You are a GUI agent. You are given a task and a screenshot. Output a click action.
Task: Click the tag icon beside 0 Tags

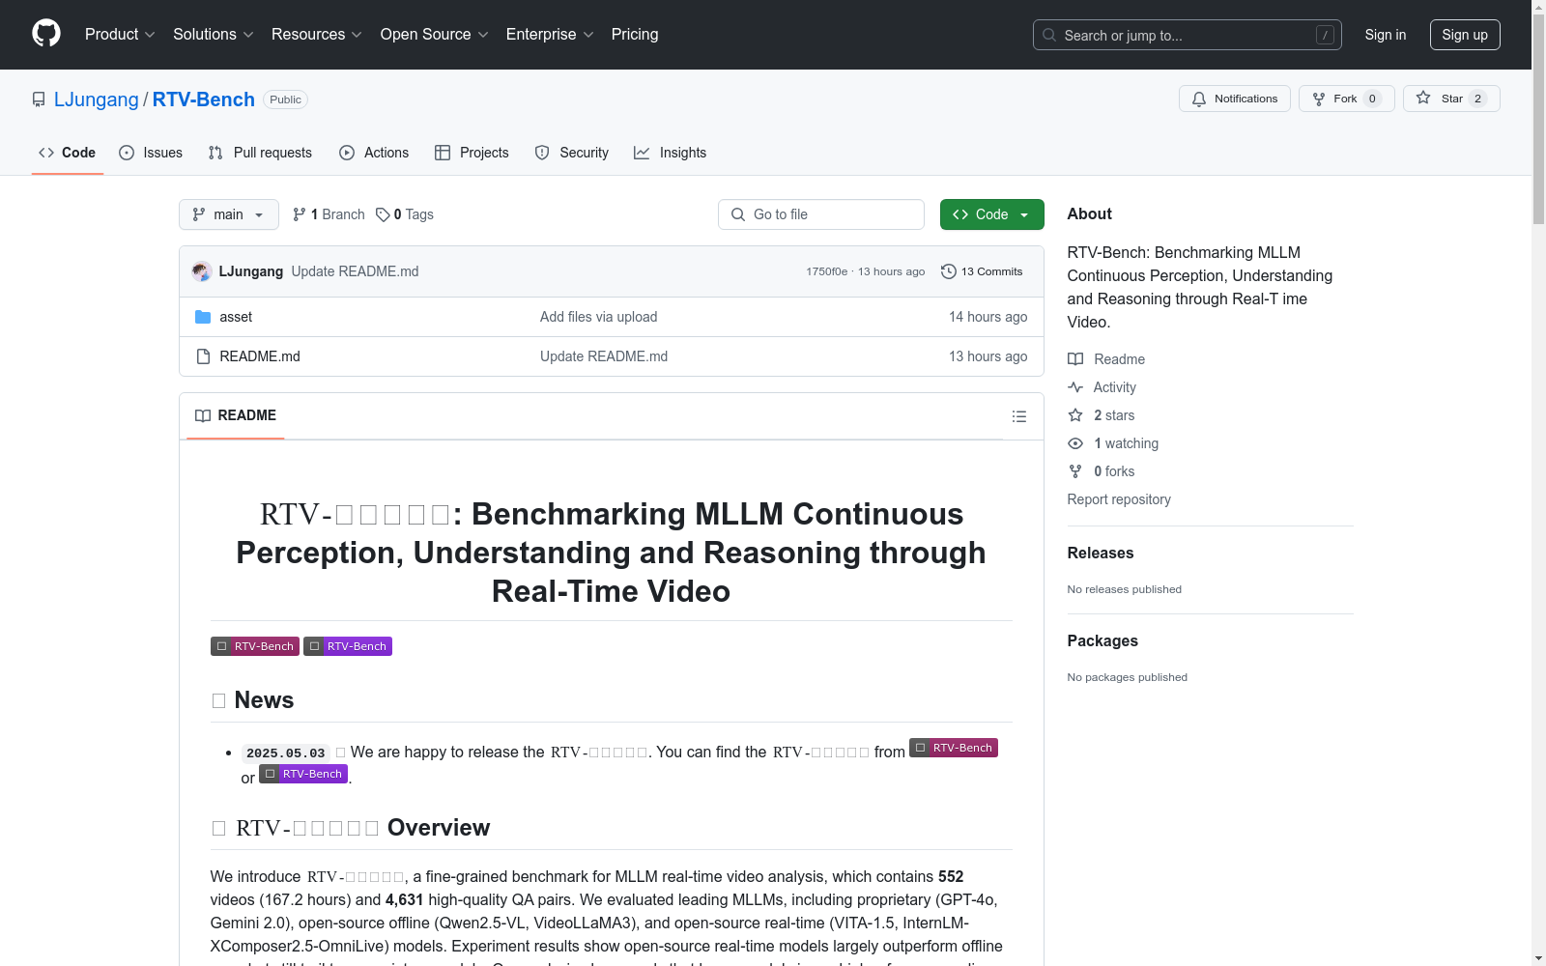coord(383,214)
